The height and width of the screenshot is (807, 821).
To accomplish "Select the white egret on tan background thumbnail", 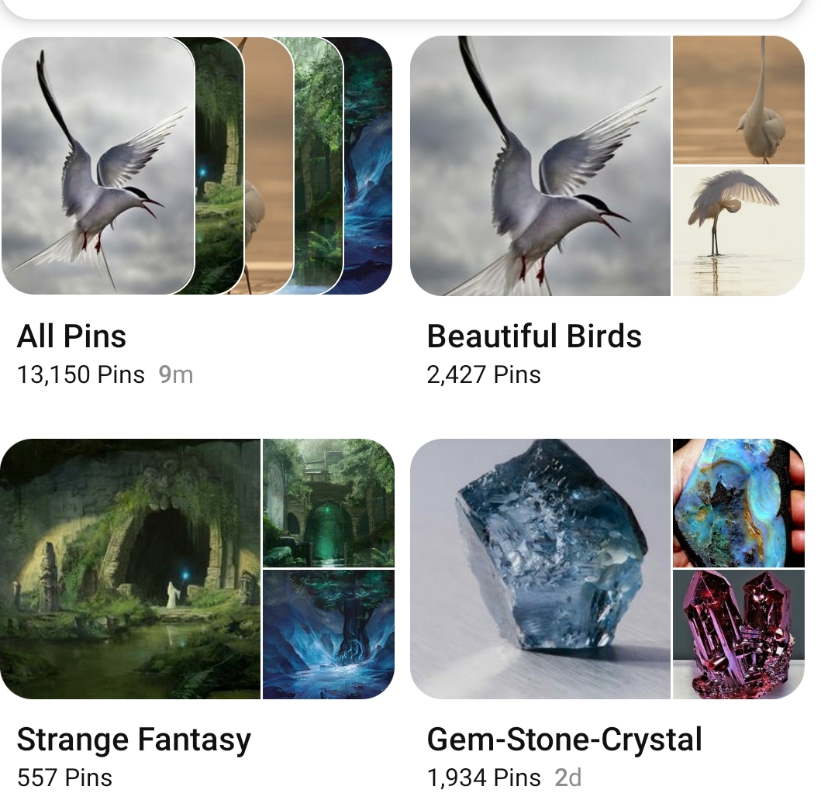I will pyautogui.click(x=739, y=100).
